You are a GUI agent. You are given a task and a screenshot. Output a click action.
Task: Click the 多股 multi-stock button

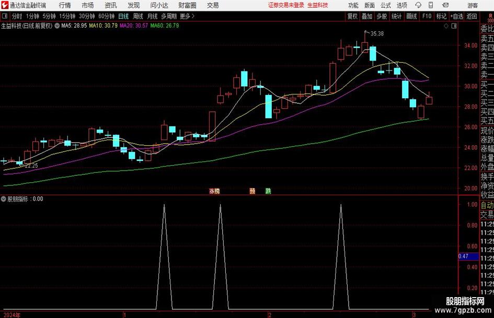point(382,16)
